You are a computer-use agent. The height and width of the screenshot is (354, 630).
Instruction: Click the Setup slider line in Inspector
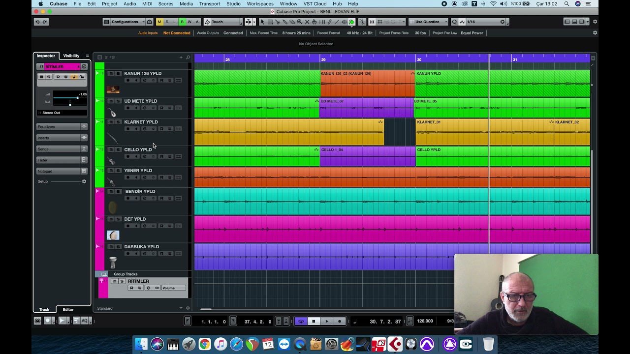[66, 181]
